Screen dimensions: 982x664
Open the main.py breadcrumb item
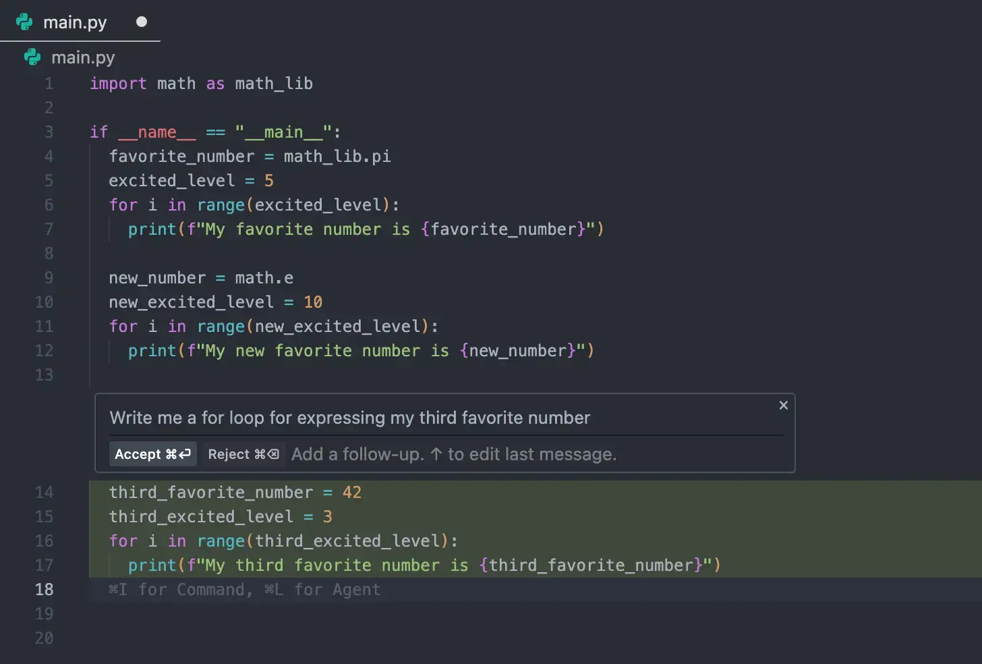point(83,57)
